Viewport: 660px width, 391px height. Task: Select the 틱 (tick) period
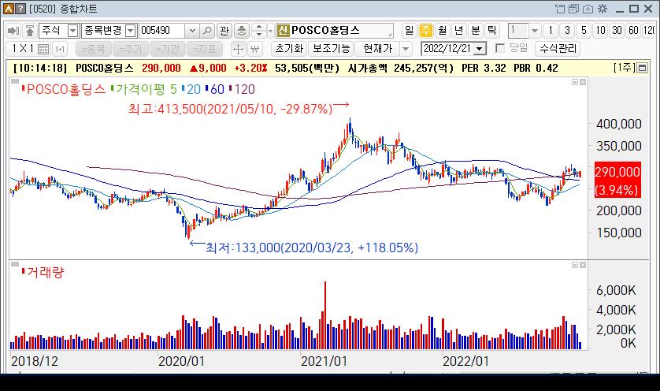(x=491, y=30)
